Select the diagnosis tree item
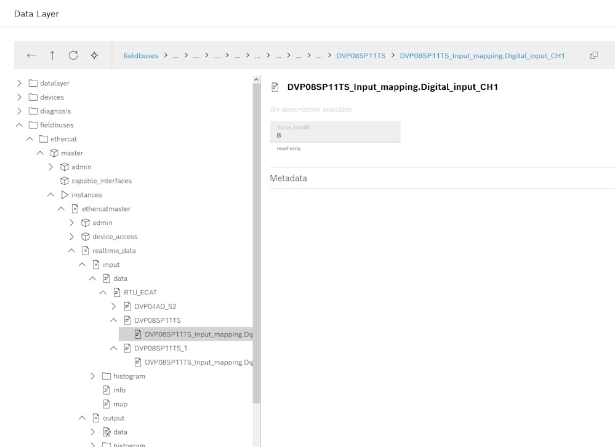615x447 pixels. [55, 111]
